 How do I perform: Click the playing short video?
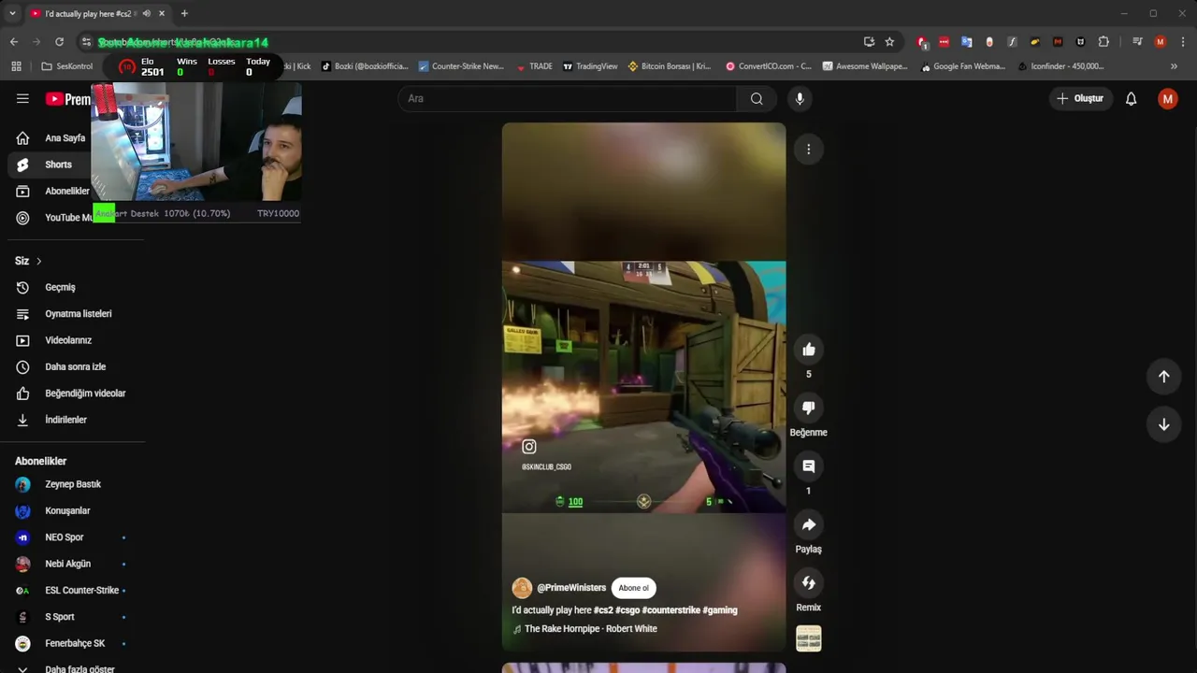[643, 386]
